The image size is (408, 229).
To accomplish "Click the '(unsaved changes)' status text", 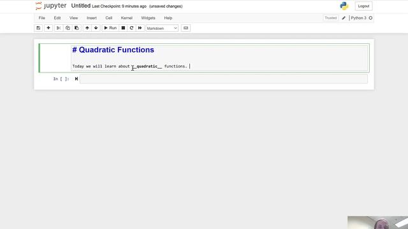I will [x=166, y=6].
